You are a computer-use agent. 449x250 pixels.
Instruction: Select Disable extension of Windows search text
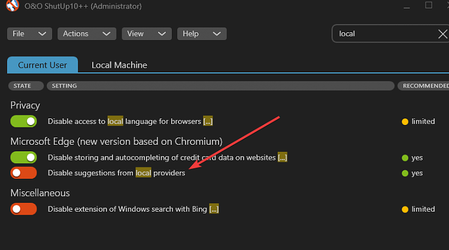pos(127,209)
